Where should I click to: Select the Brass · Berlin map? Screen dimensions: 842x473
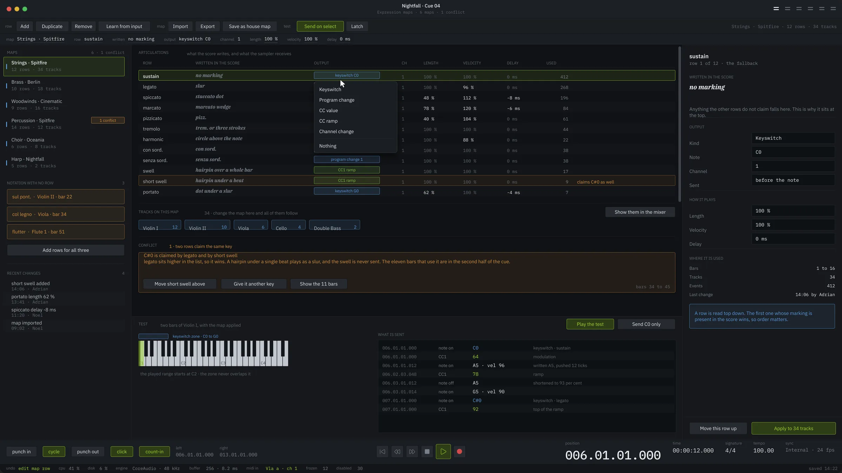64,85
